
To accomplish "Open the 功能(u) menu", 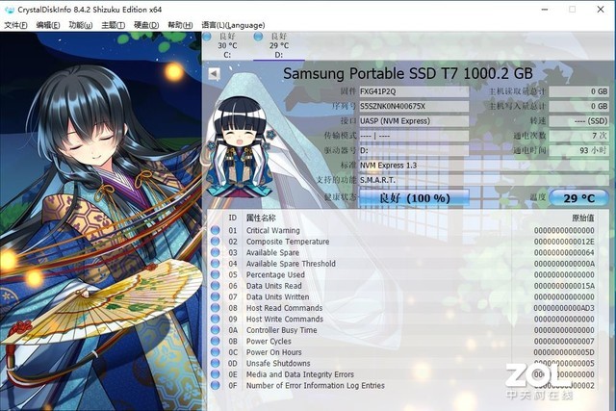I will tap(81, 25).
